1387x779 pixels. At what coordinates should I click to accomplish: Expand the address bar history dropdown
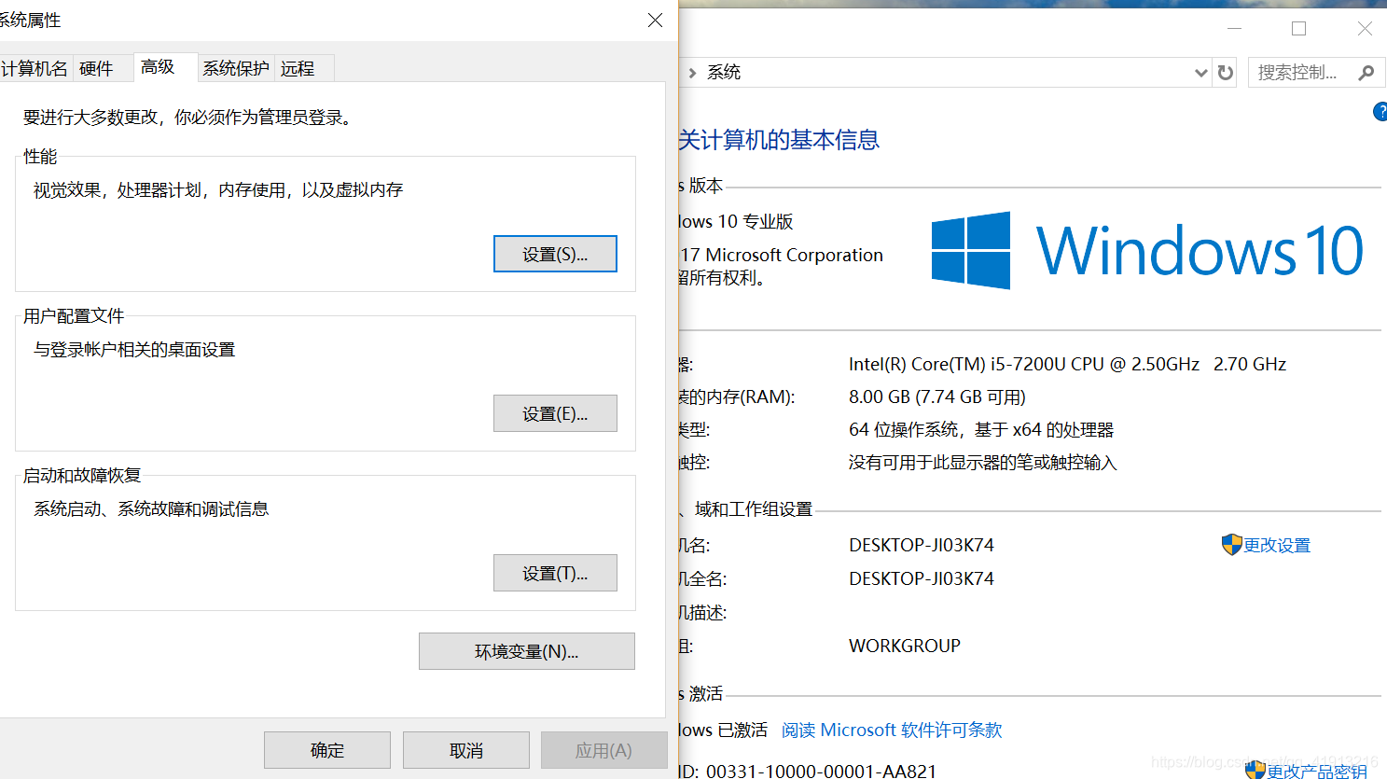tap(1201, 73)
